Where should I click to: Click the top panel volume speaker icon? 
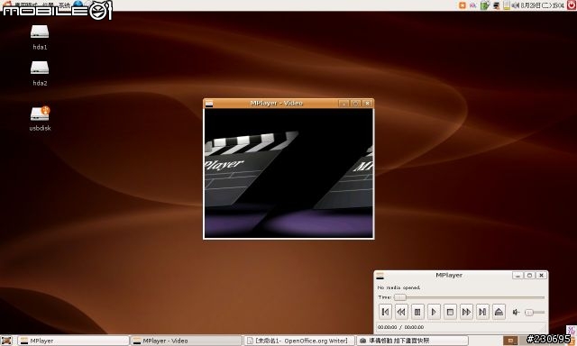coord(516,5)
